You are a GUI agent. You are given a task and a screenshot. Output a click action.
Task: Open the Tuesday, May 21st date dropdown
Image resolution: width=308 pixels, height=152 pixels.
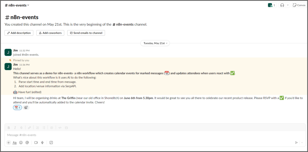tap(155, 43)
